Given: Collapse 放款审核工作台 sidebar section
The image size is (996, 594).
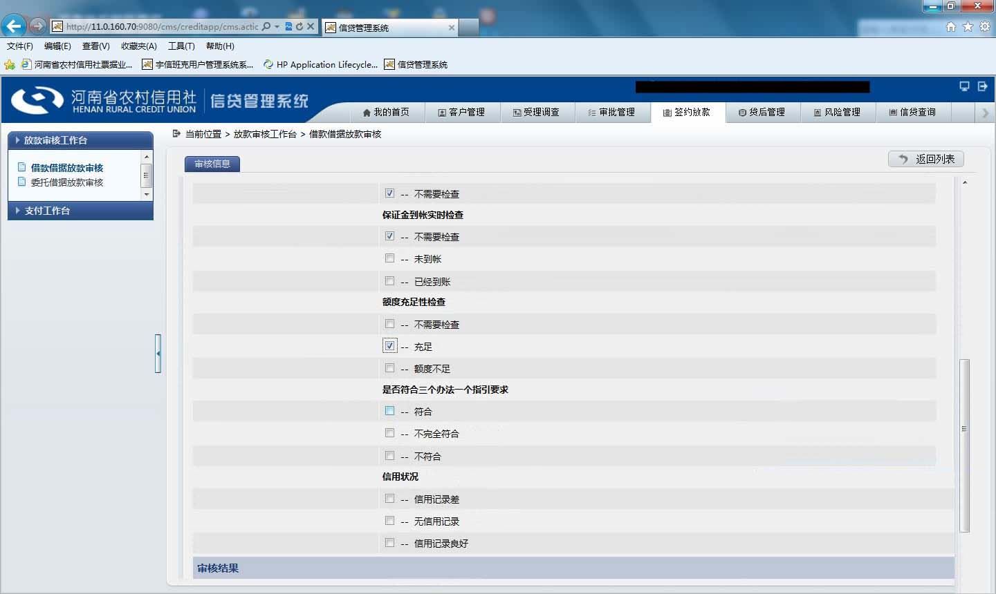Looking at the screenshot, I should [80, 140].
